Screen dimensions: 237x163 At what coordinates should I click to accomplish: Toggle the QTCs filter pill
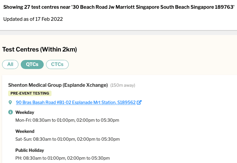click(x=32, y=64)
